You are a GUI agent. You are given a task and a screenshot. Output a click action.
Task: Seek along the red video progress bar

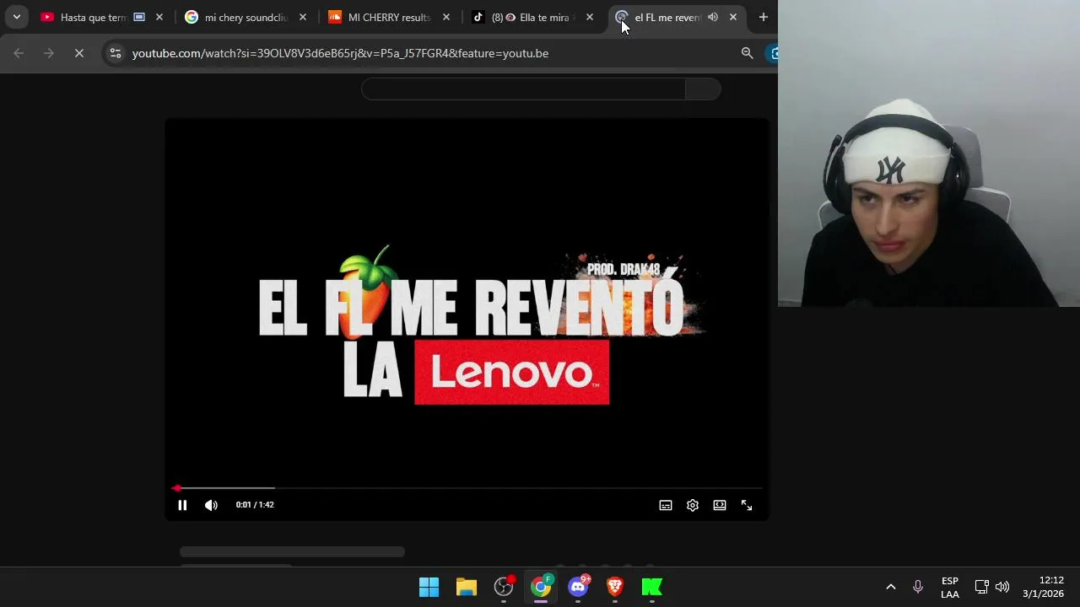468,488
